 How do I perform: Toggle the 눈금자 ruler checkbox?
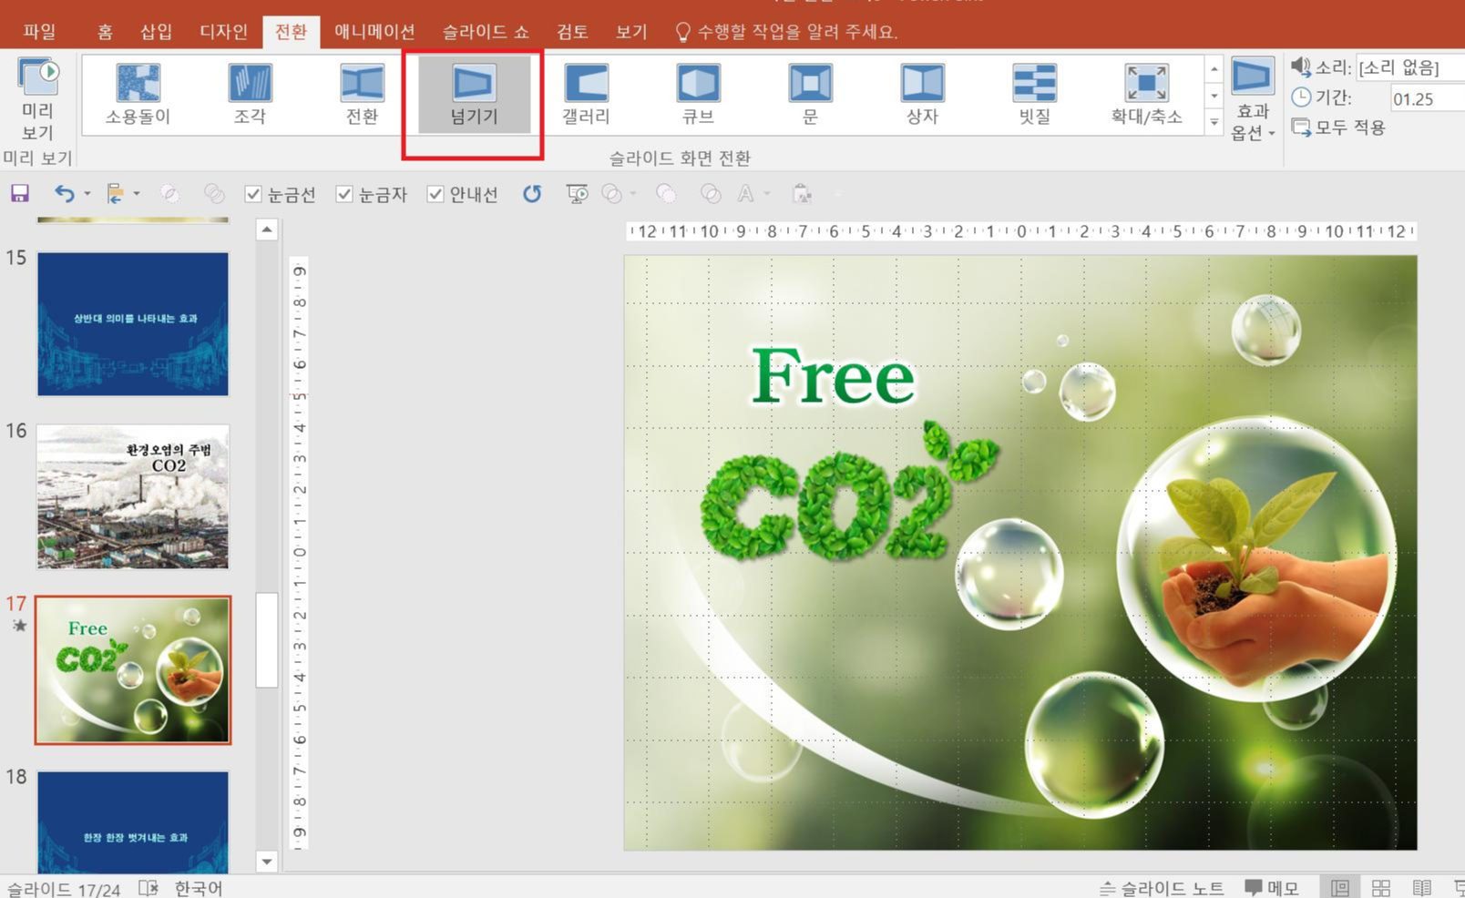pyautogui.click(x=344, y=194)
